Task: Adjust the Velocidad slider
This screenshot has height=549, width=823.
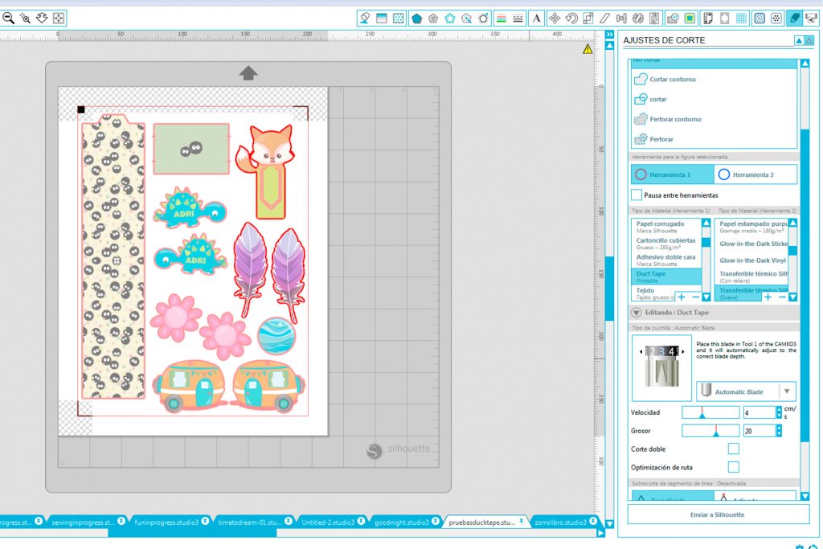Action: click(710, 412)
